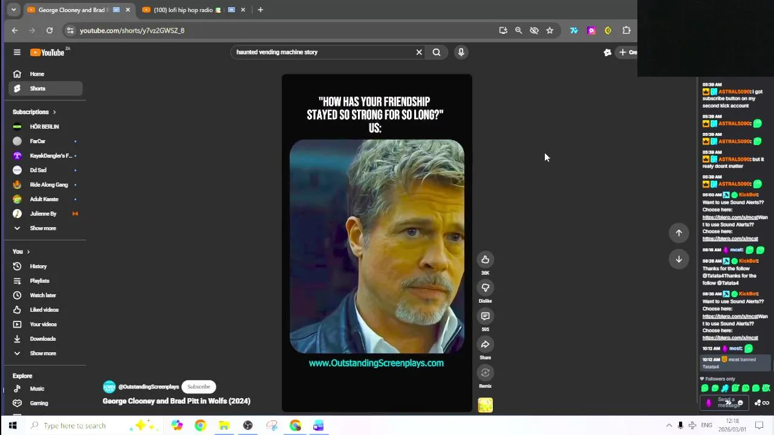Image resolution: width=774 pixels, height=435 pixels.
Task: Open OBS Studio from the taskbar
Action: coord(248,425)
